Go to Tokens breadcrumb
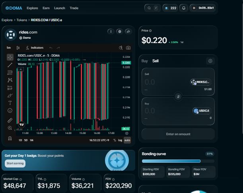This screenshot has width=243, height=193. pyautogui.click(x=22, y=20)
